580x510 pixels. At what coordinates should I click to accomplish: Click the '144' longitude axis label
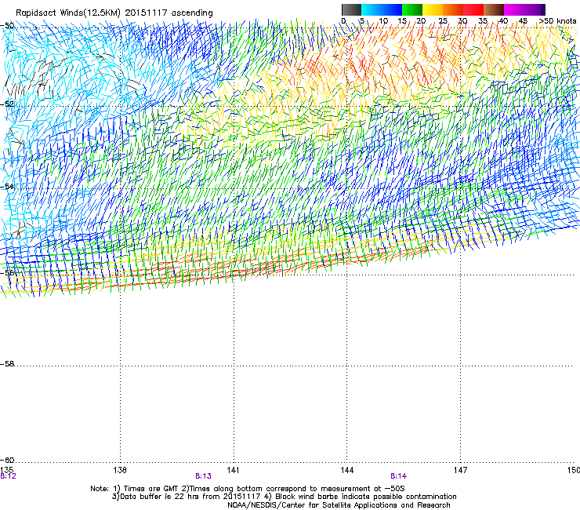347,470
